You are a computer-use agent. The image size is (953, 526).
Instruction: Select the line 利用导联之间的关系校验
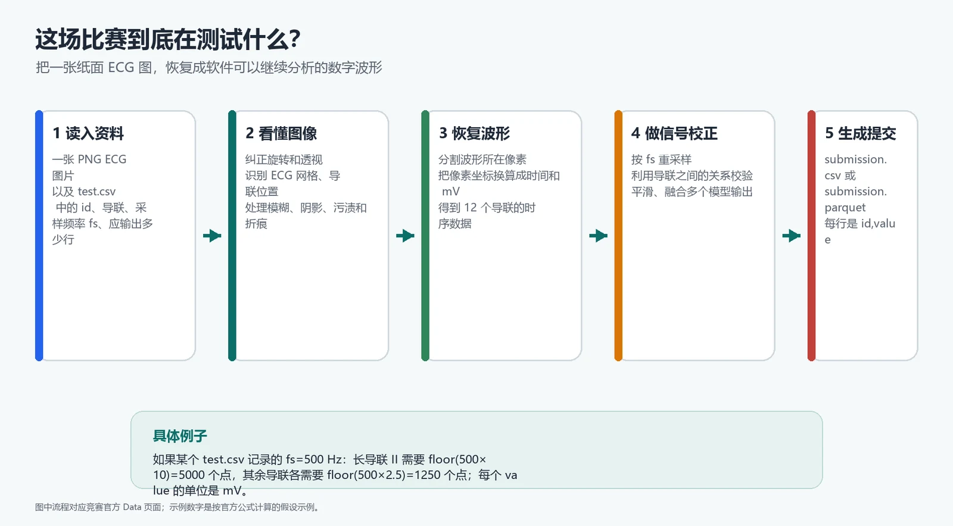692,176
